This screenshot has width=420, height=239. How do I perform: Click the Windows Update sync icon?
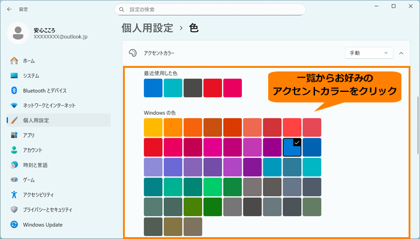[x=14, y=225]
